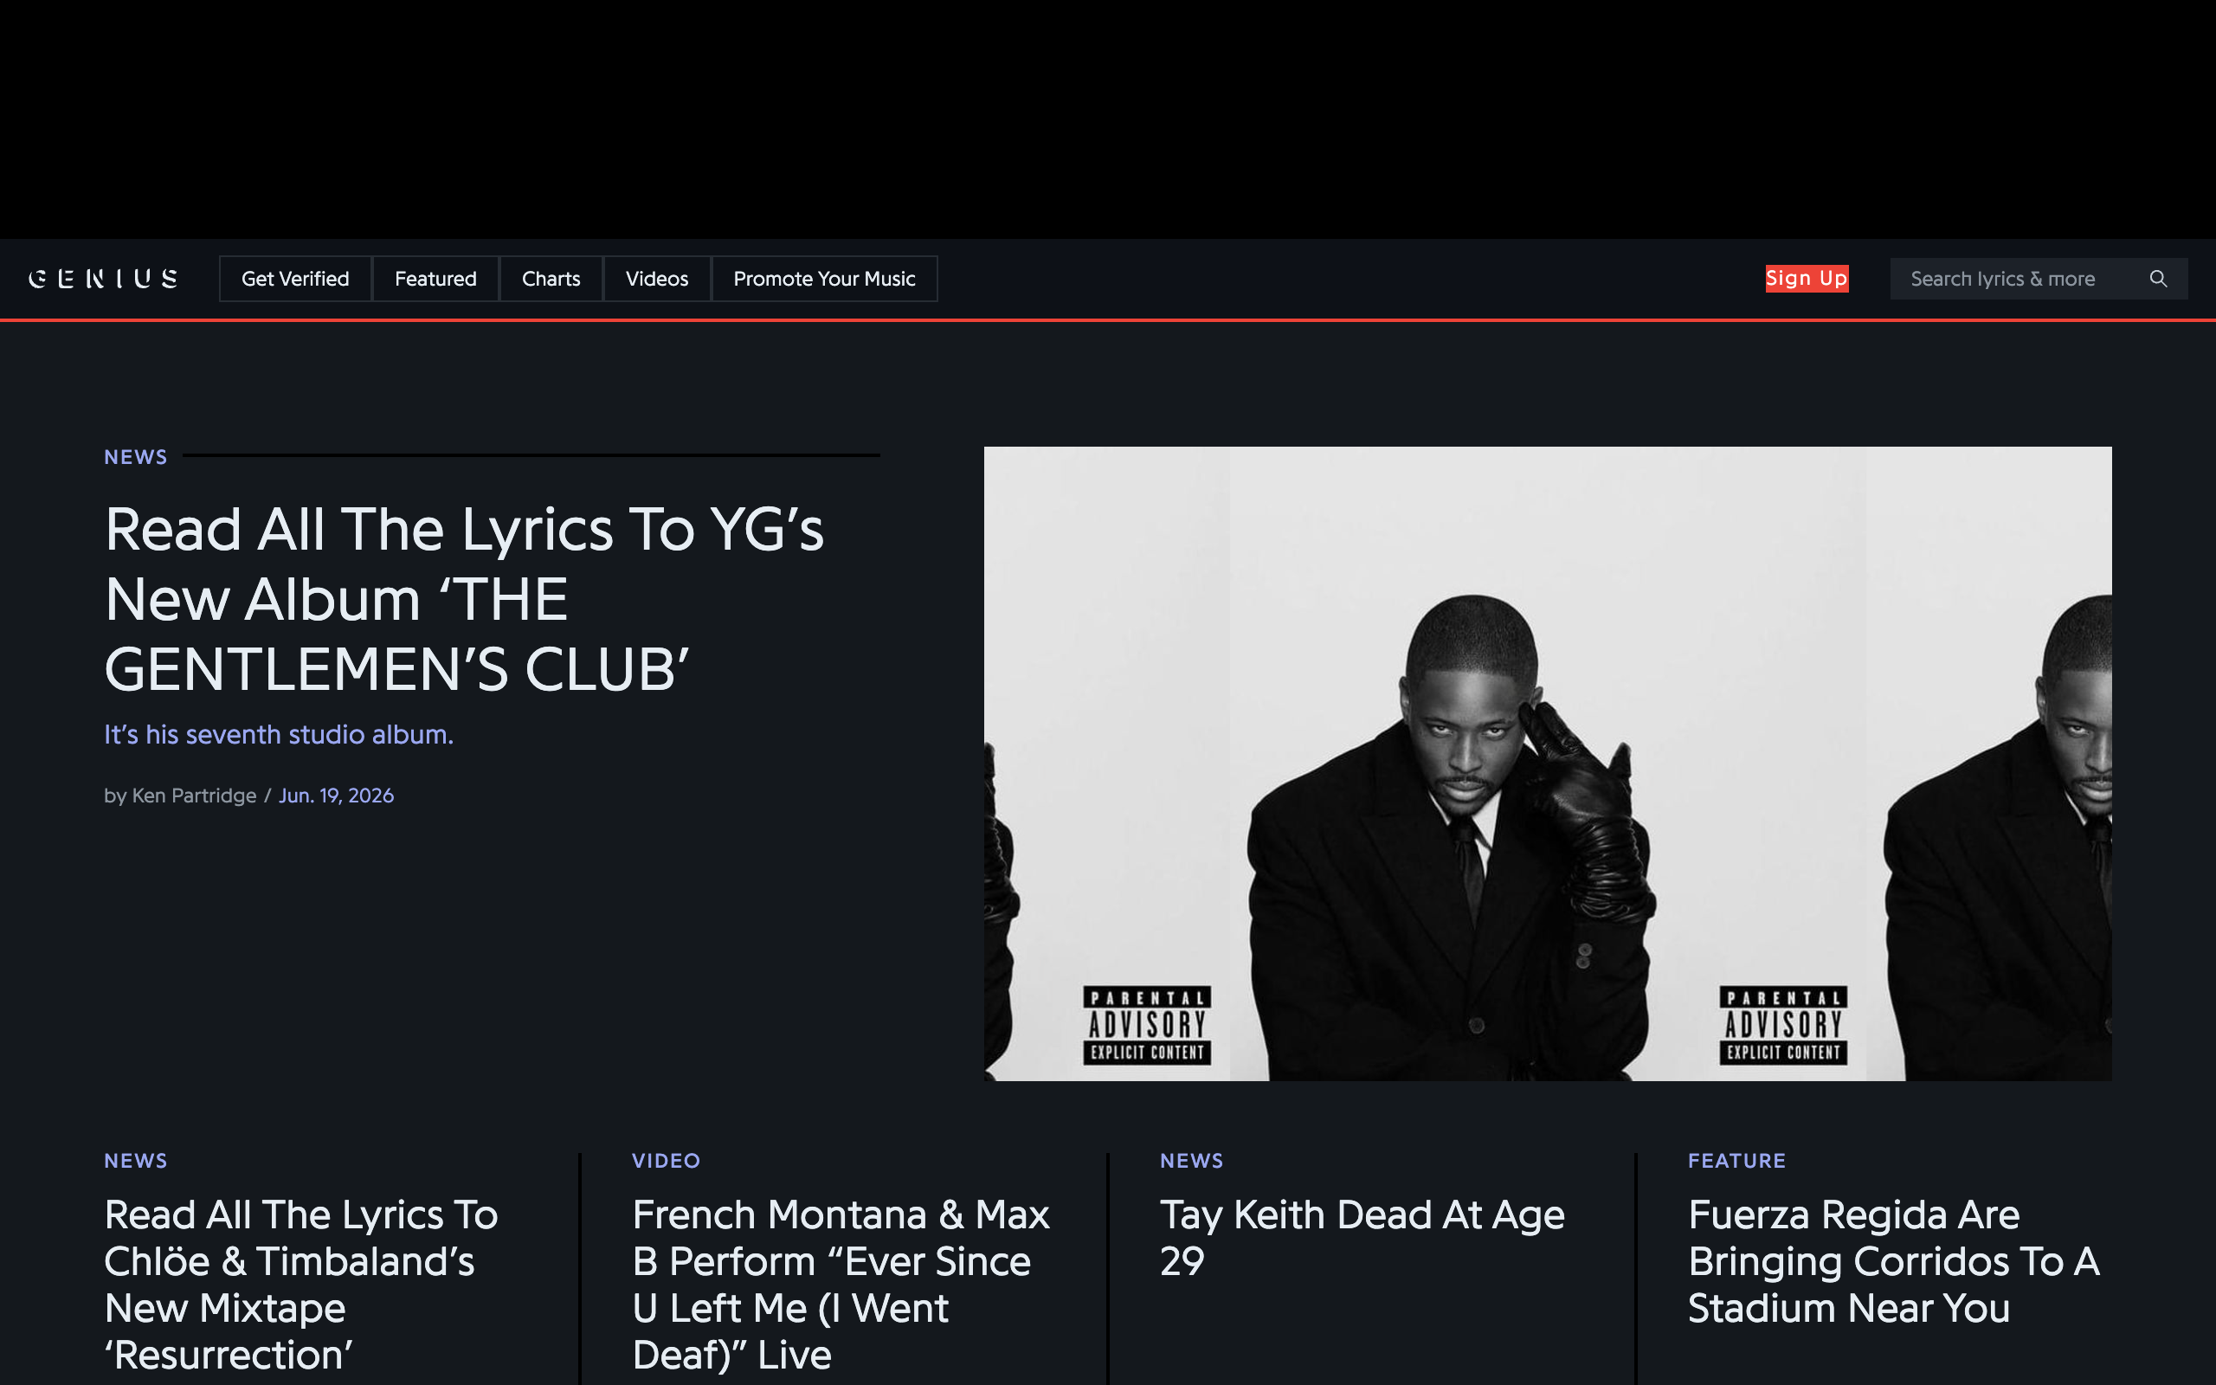Click the FEATURE label above Fuerza Regida story
The height and width of the screenshot is (1385, 2216).
point(1737,1161)
